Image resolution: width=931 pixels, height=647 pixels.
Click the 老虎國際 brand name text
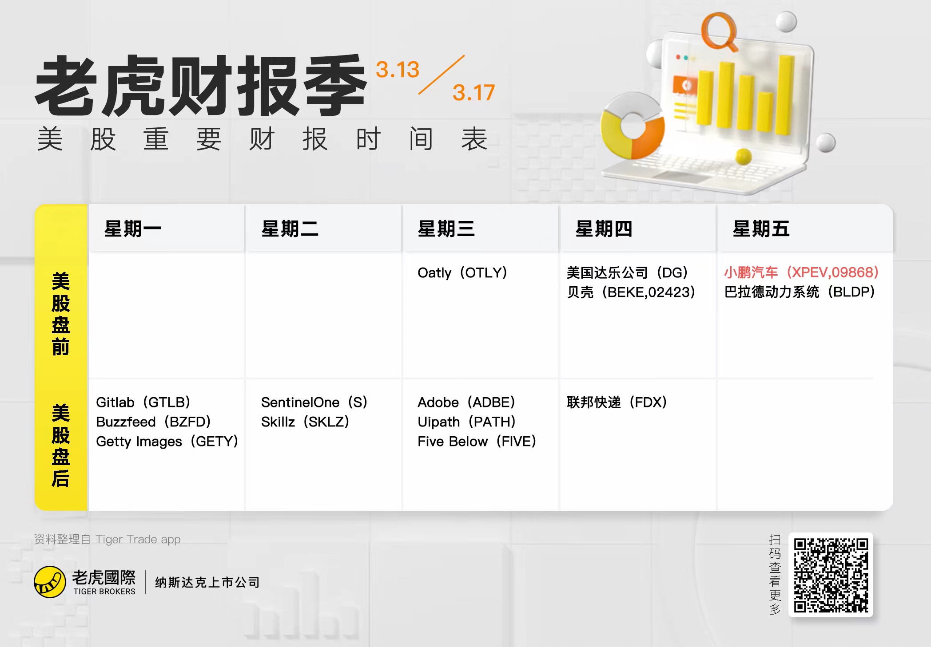(x=104, y=577)
